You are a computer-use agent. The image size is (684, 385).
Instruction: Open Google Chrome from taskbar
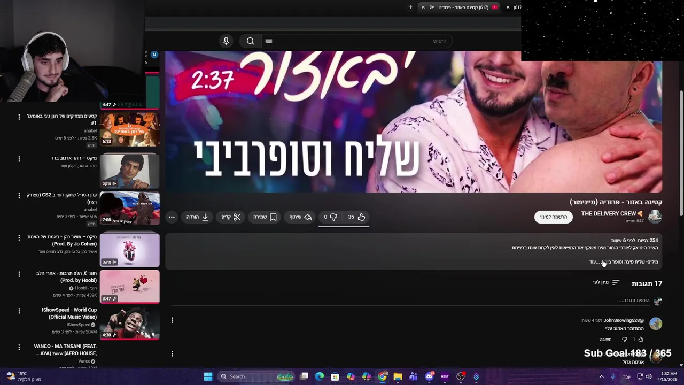pos(382,376)
